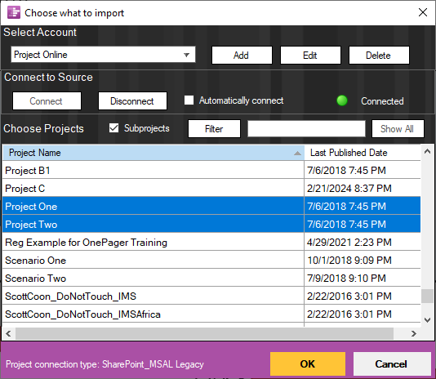Uncheck the Subprojects checkbox
Image resolution: width=436 pixels, height=379 pixels.
(x=113, y=128)
